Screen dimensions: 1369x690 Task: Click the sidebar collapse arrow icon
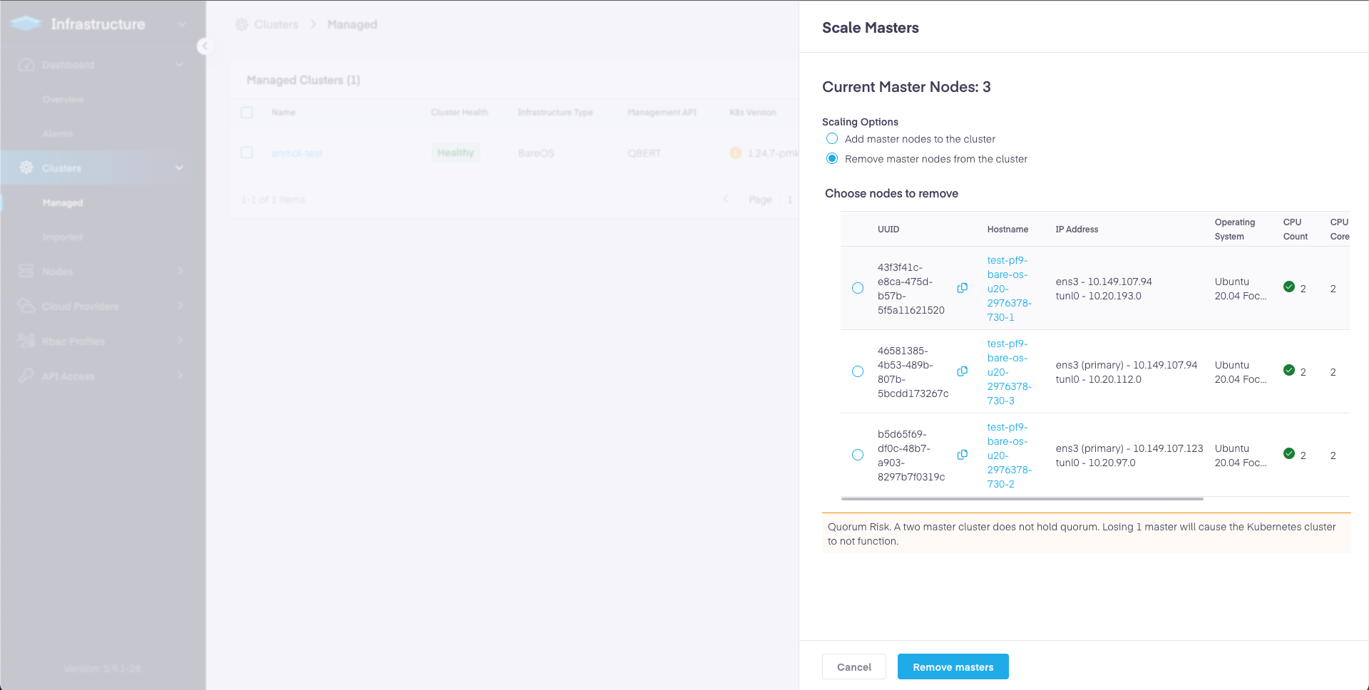pyautogui.click(x=205, y=46)
